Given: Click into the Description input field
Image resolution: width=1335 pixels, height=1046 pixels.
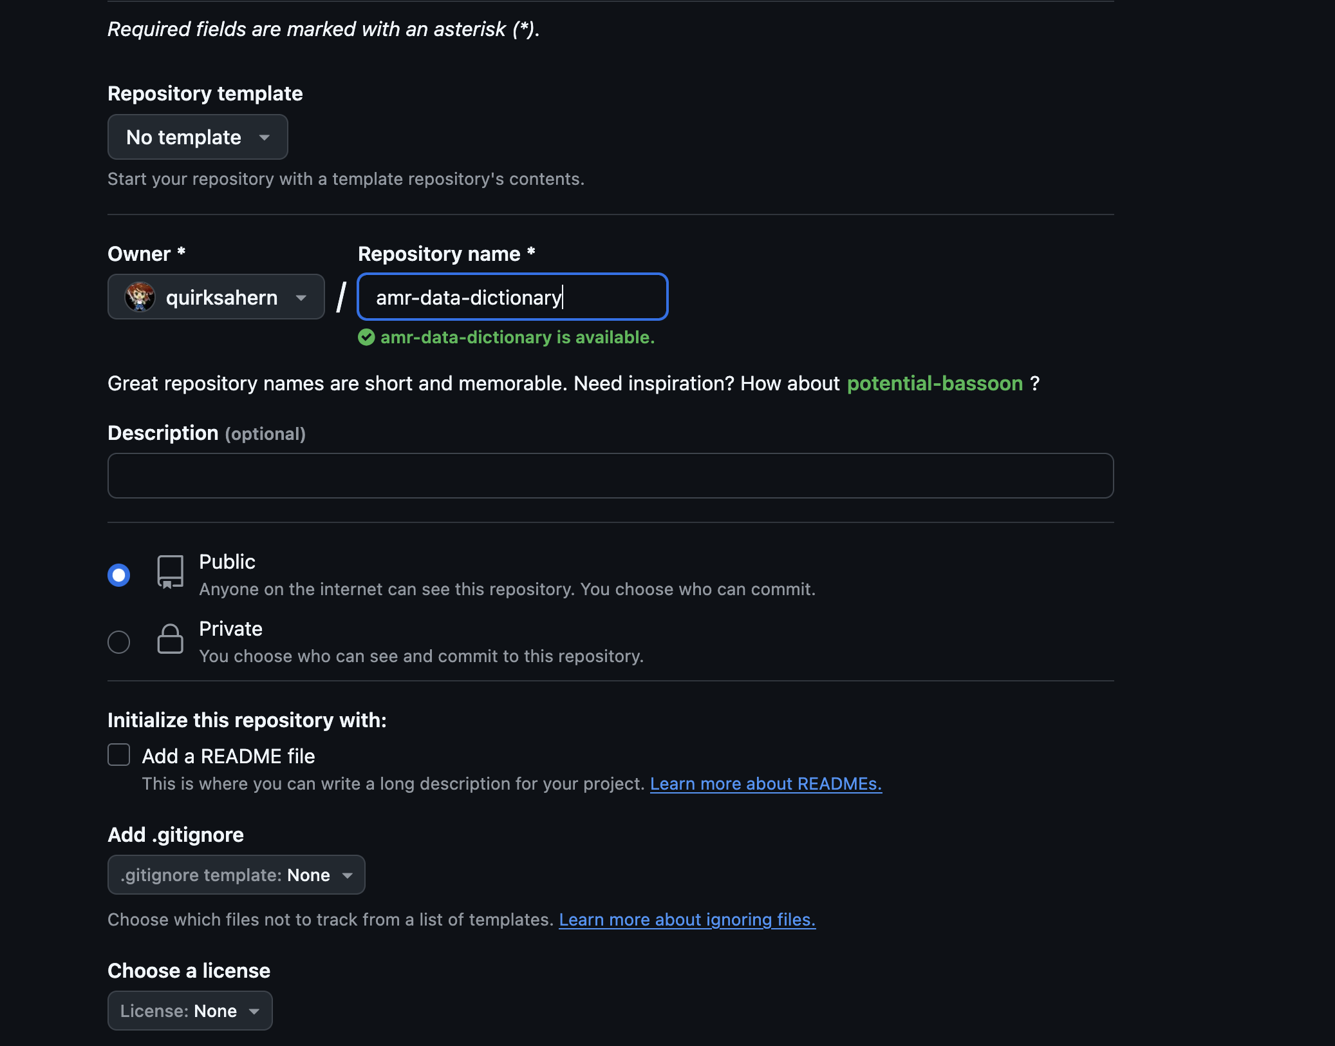Looking at the screenshot, I should 610,476.
